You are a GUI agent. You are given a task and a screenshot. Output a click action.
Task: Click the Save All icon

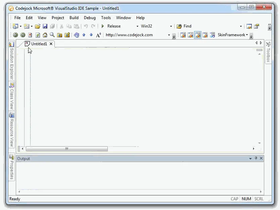point(52,26)
